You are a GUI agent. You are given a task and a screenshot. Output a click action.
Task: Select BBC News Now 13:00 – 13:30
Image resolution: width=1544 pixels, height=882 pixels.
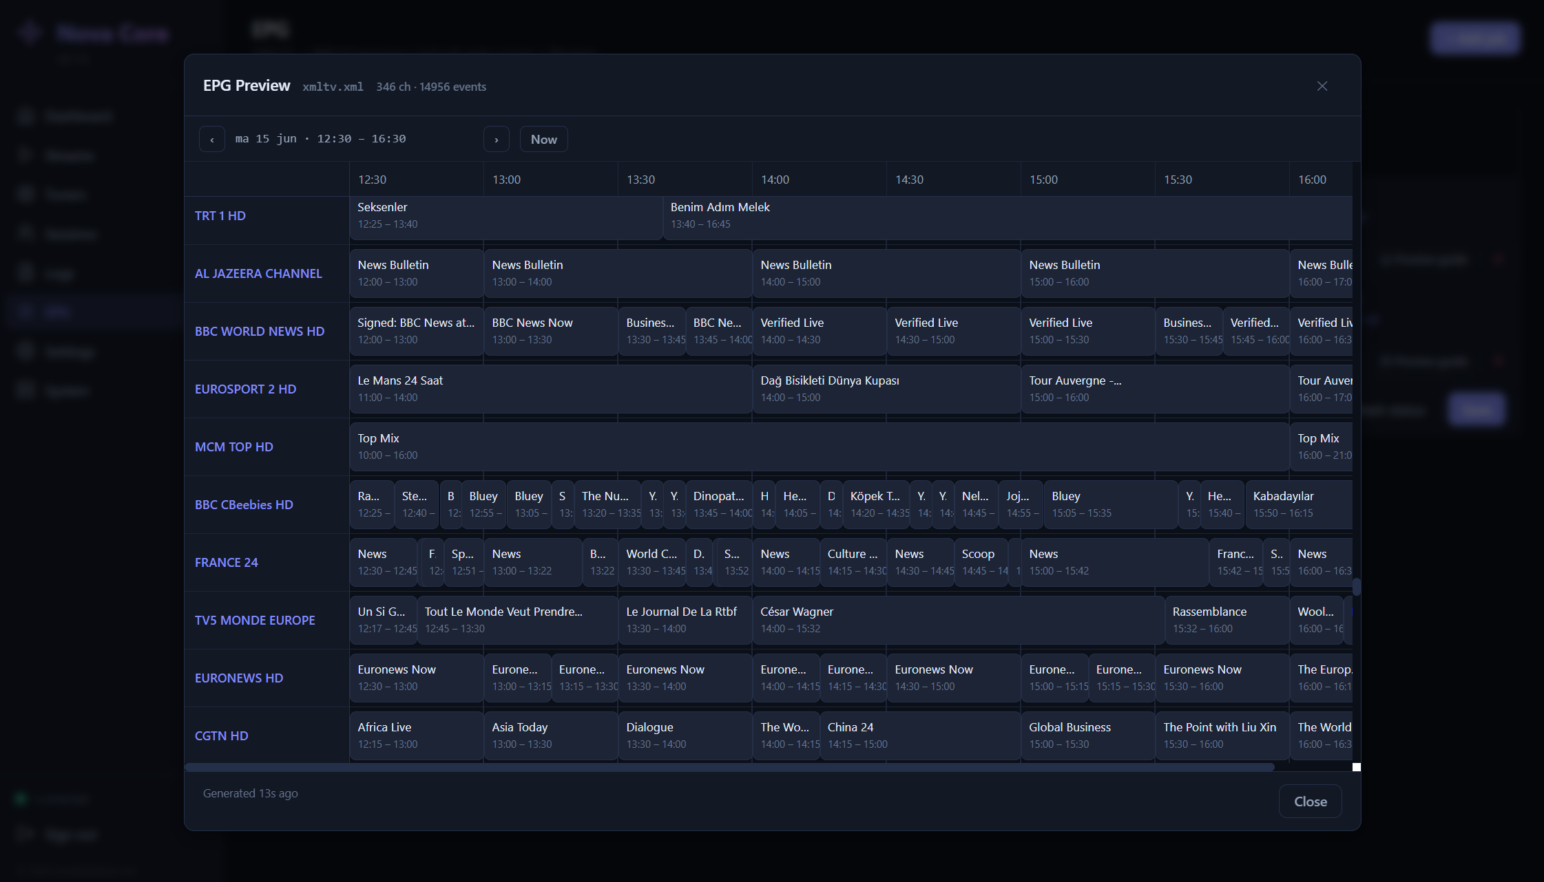550,331
